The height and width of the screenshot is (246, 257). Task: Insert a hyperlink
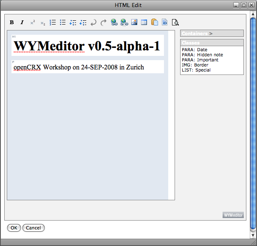[114, 22]
